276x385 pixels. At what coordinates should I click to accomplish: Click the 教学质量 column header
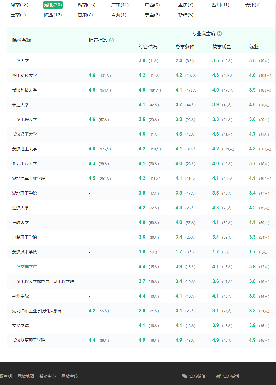point(222,47)
